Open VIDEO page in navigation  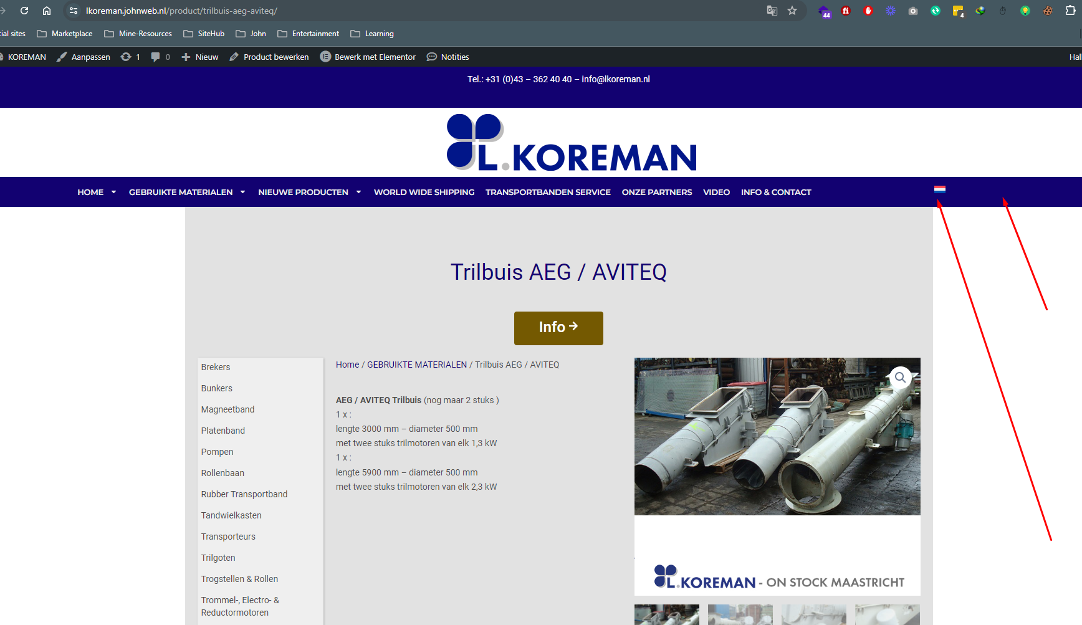(x=716, y=192)
